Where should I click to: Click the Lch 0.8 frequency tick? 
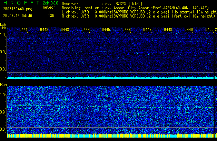3,69
